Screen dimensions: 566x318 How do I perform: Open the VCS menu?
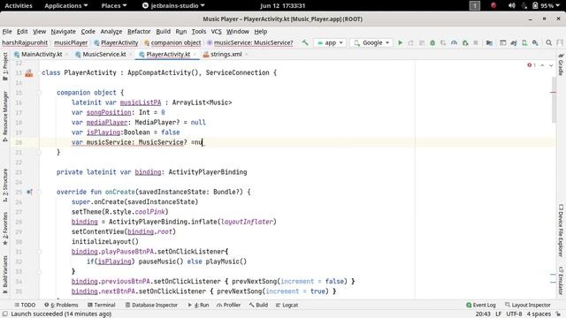coord(216,32)
